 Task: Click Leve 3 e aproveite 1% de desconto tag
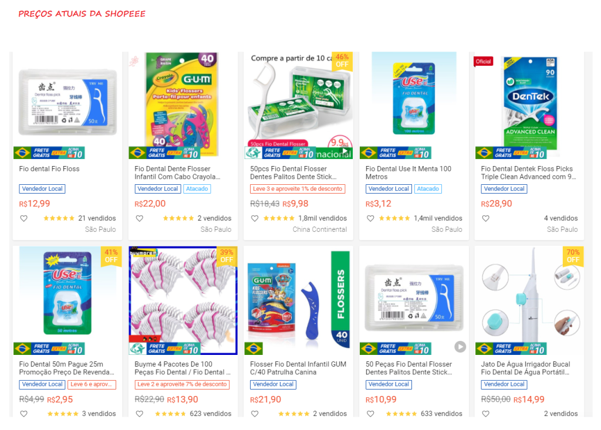(298, 189)
